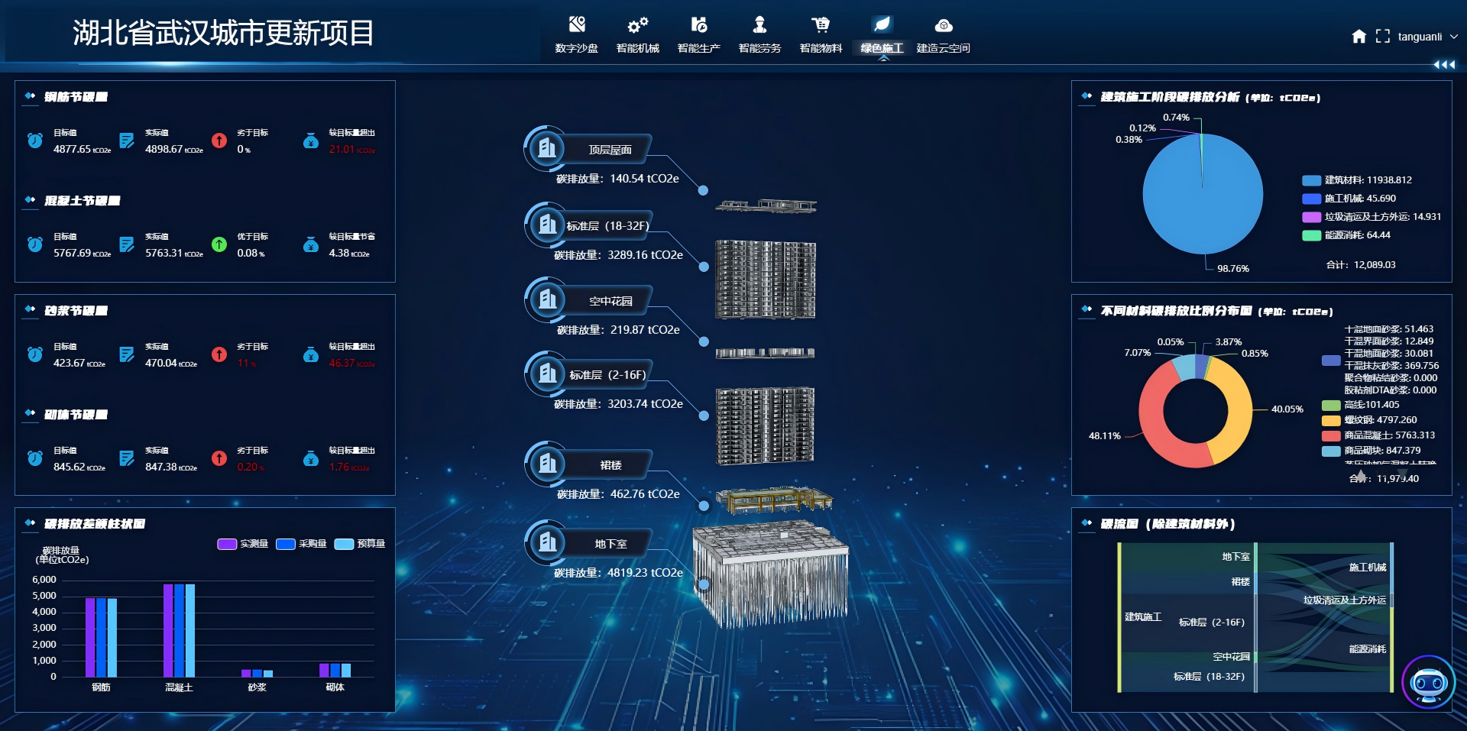Toggle 采购量 series in bar chart legend

point(285,544)
